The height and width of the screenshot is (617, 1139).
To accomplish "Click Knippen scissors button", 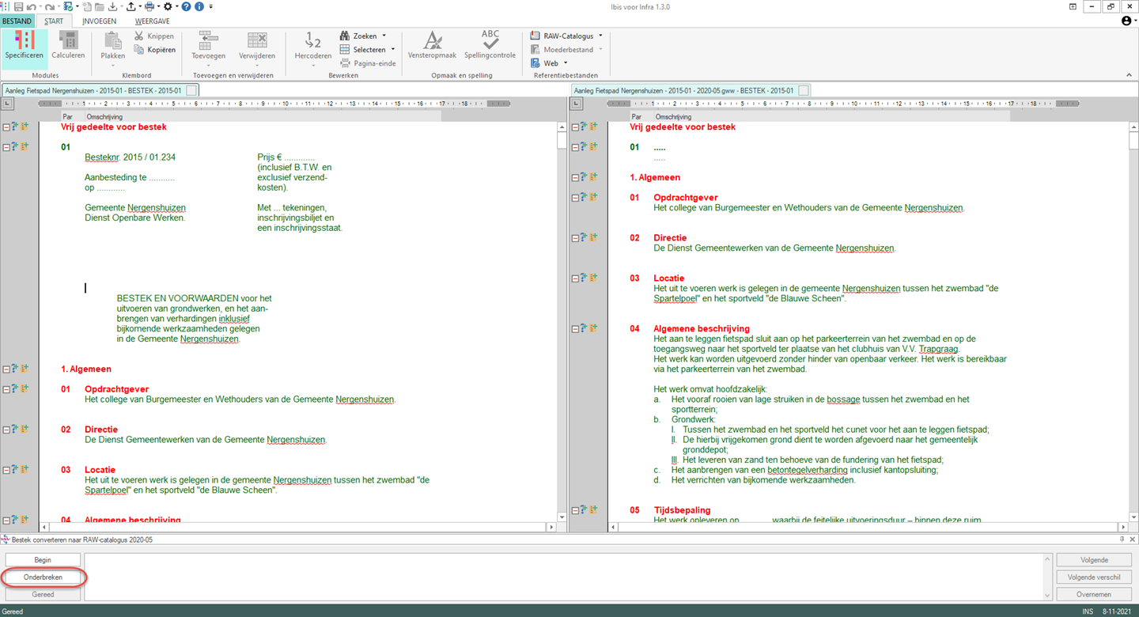I will (x=154, y=36).
